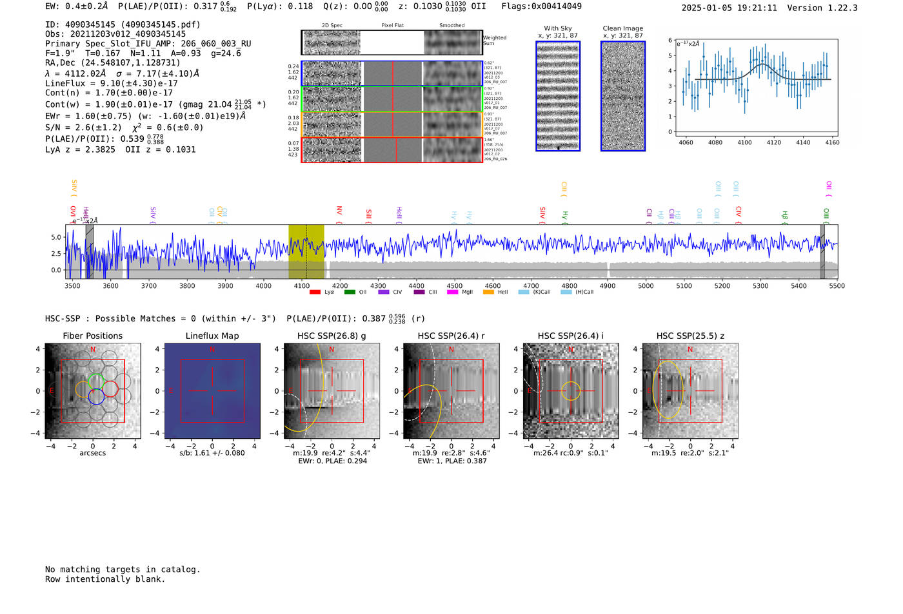
Task: Click the 's/b: 1.61 +/- 0.080' caption
Action: pos(212,453)
